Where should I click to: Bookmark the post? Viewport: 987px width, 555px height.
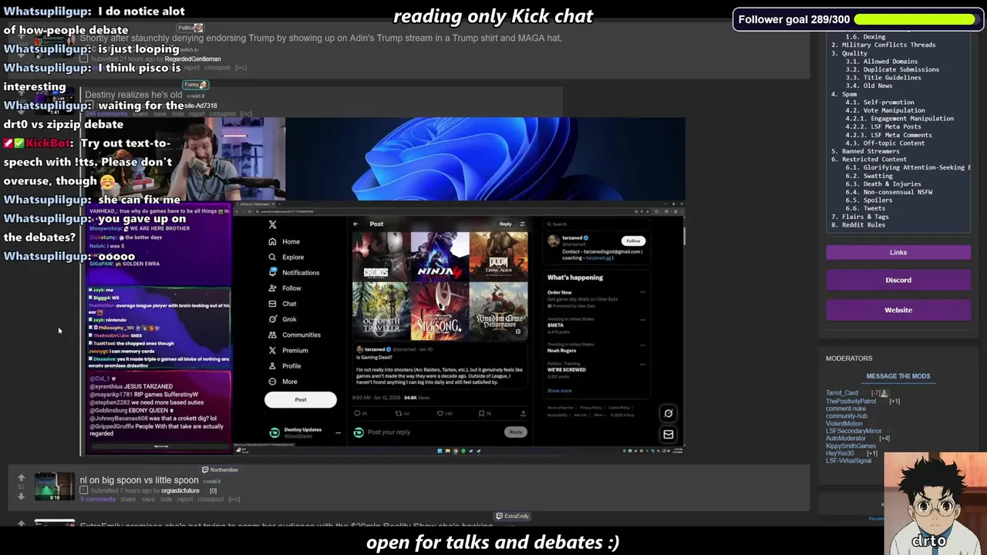click(x=481, y=413)
